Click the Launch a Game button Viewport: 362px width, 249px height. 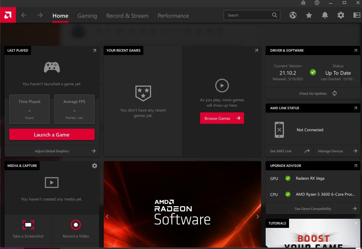click(52, 135)
